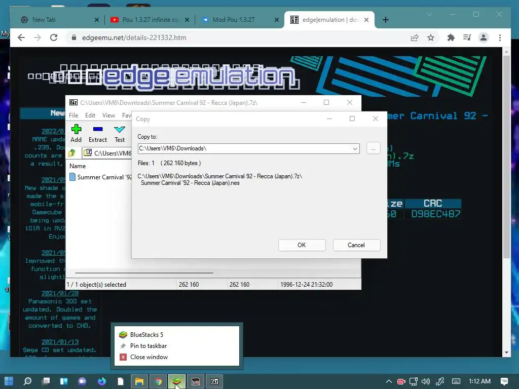Switch to the Pou 1.3.27 infinite YouTube tab
This screenshot has height=389, width=519.
(150, 20)
